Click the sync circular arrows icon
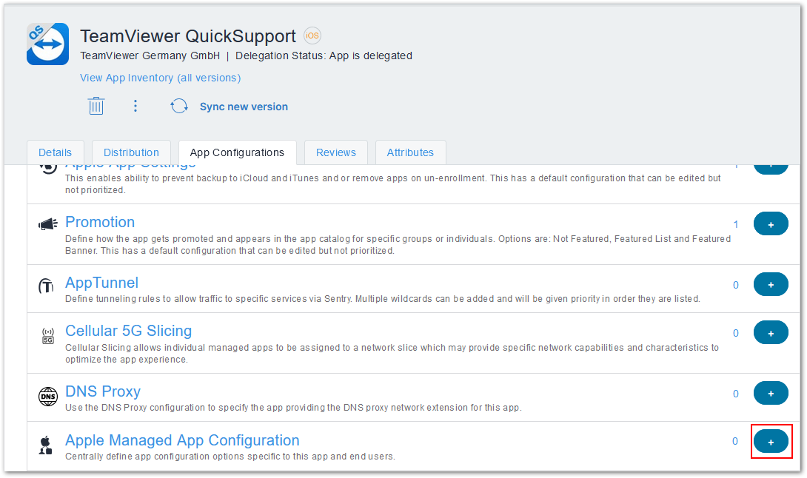 [x=179, y=106]
